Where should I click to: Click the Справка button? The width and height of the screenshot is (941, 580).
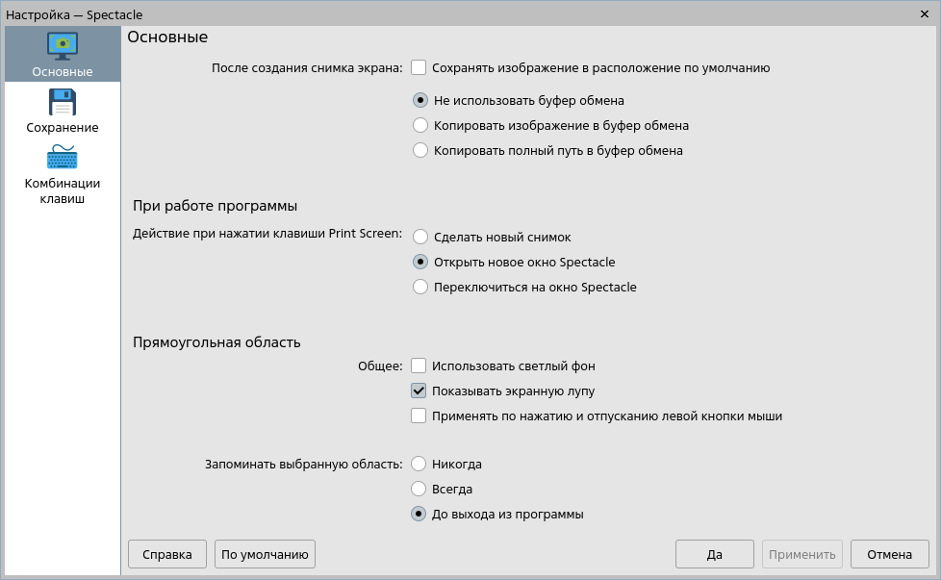click(167, 554)
